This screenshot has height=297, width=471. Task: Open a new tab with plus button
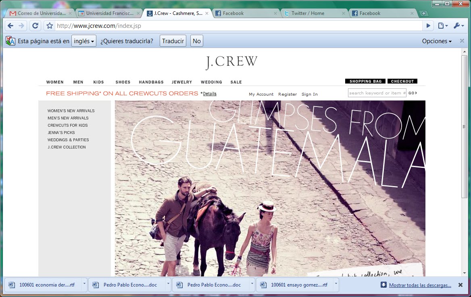point(423,13)
